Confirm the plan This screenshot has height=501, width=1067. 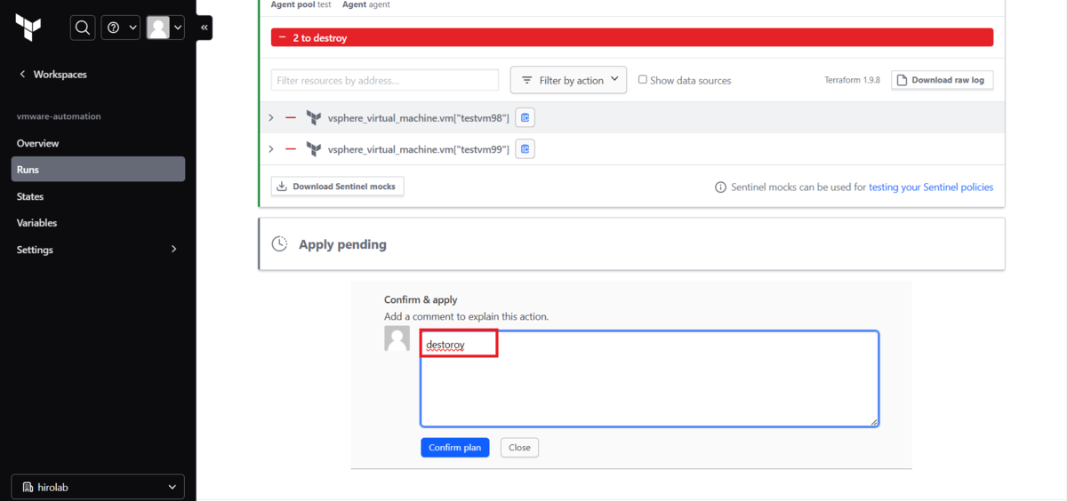(x=455, y=448)
